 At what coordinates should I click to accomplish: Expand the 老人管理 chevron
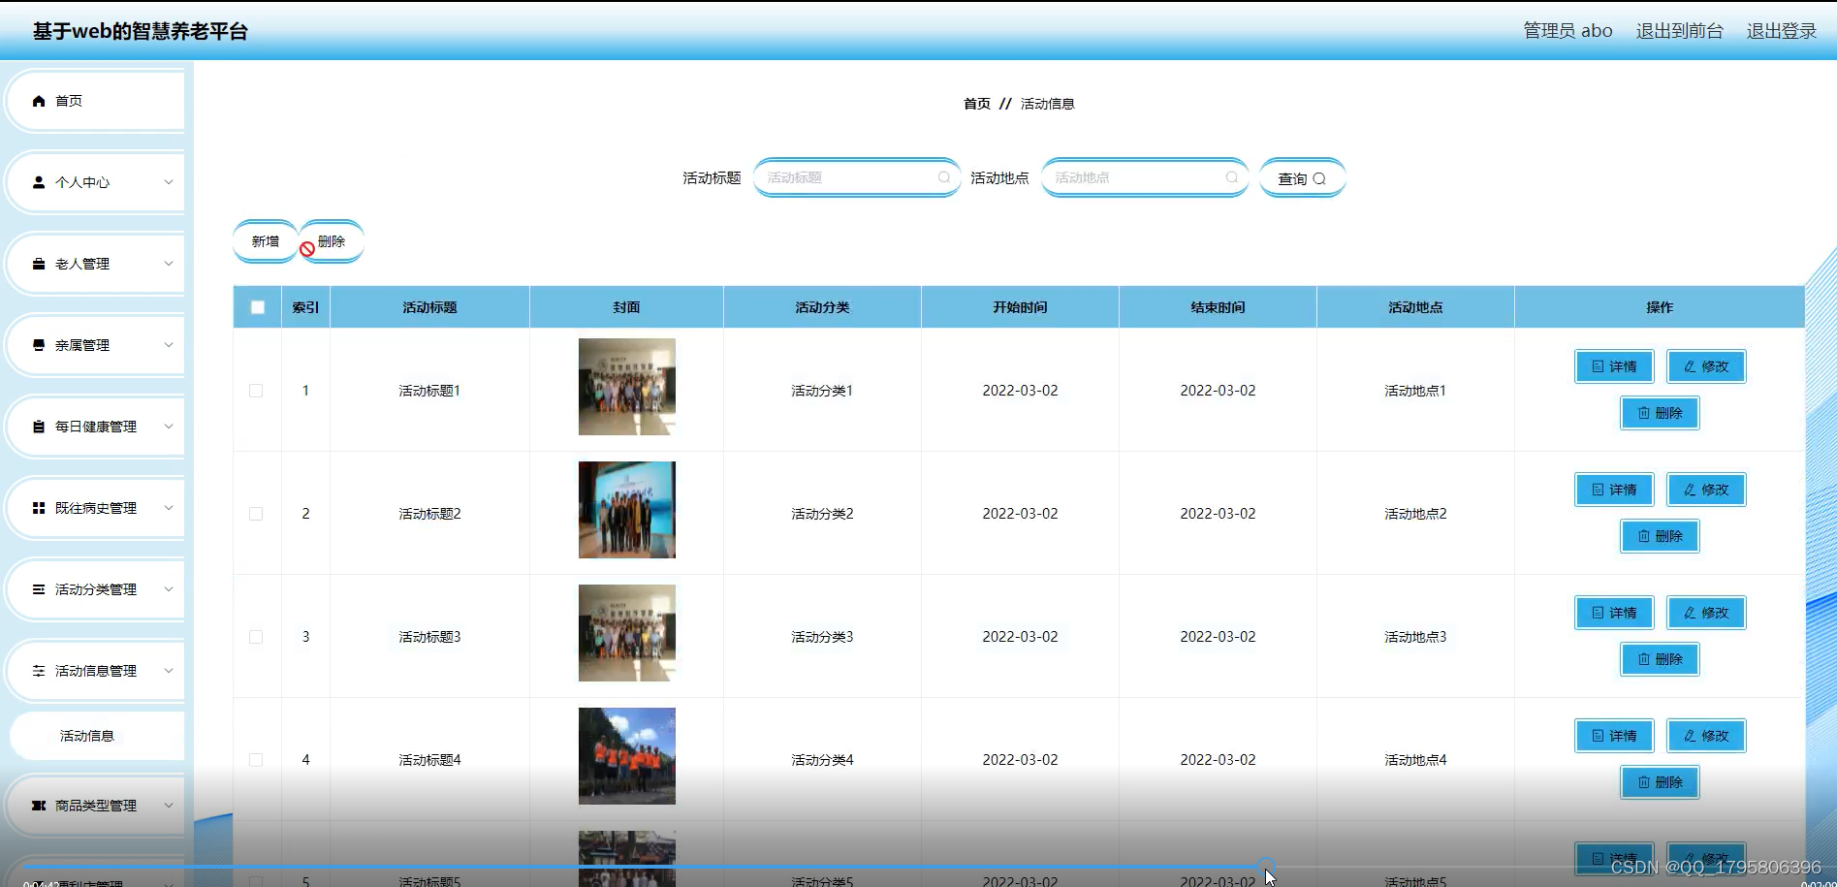coord(169,264)
